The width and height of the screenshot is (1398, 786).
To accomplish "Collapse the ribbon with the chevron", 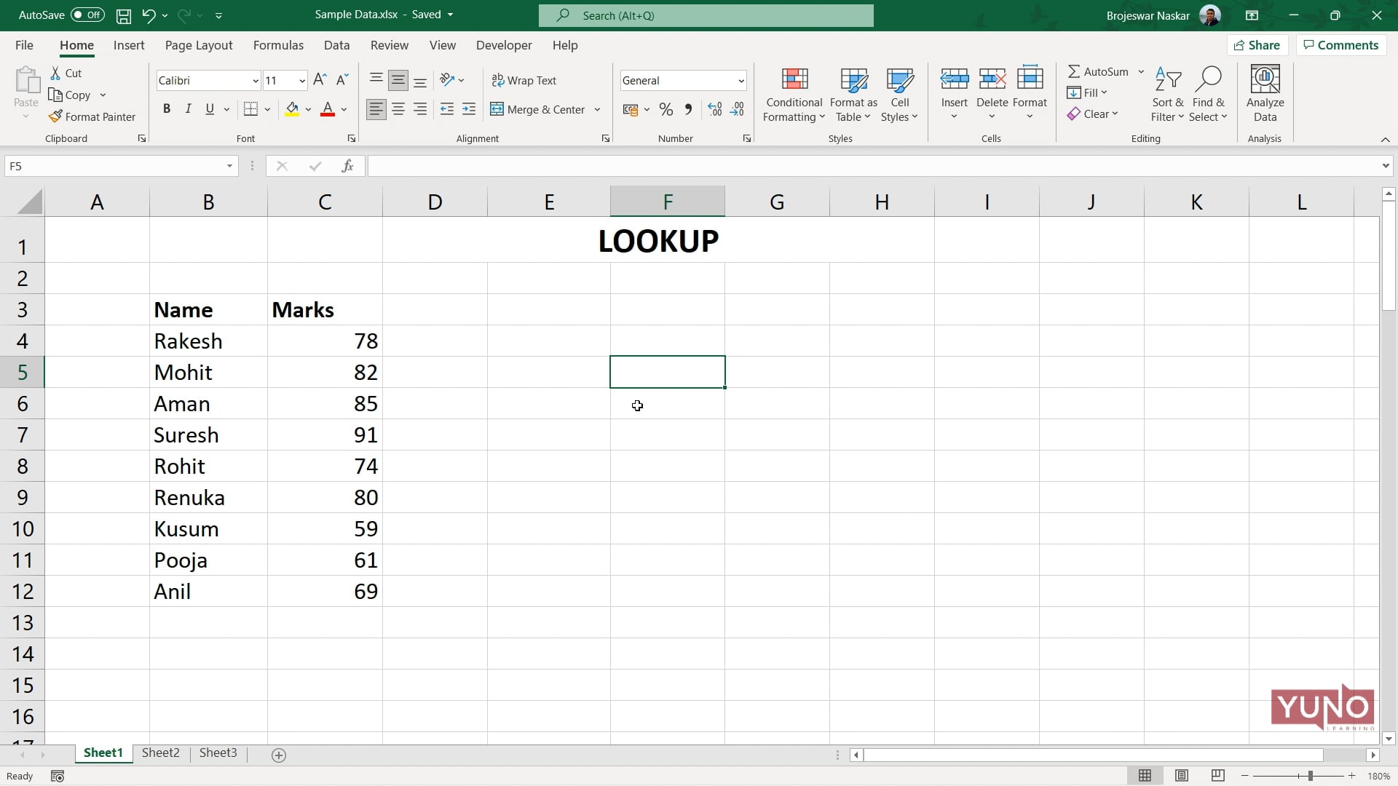I will tap(1385, 139).
